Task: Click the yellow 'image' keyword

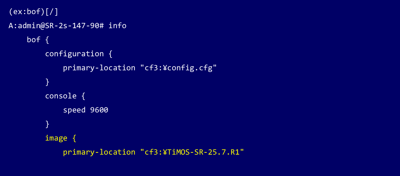Action: [56, 138]
